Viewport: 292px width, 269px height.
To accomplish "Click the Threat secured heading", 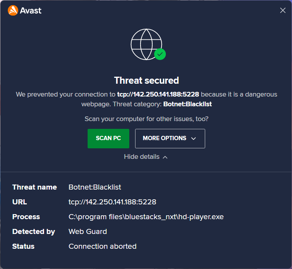I will [x=146, y=81].
